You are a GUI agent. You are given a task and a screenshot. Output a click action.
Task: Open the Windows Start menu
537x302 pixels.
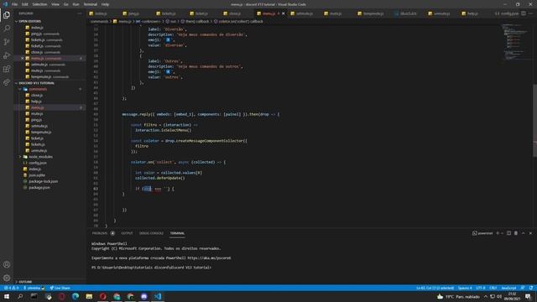[7, 296]
